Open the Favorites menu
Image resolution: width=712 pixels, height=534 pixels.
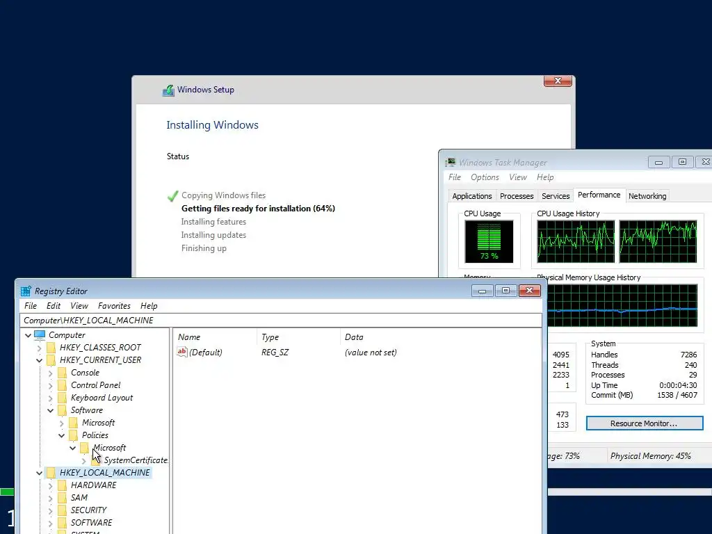pyautogui.click(x=114, y=306)
